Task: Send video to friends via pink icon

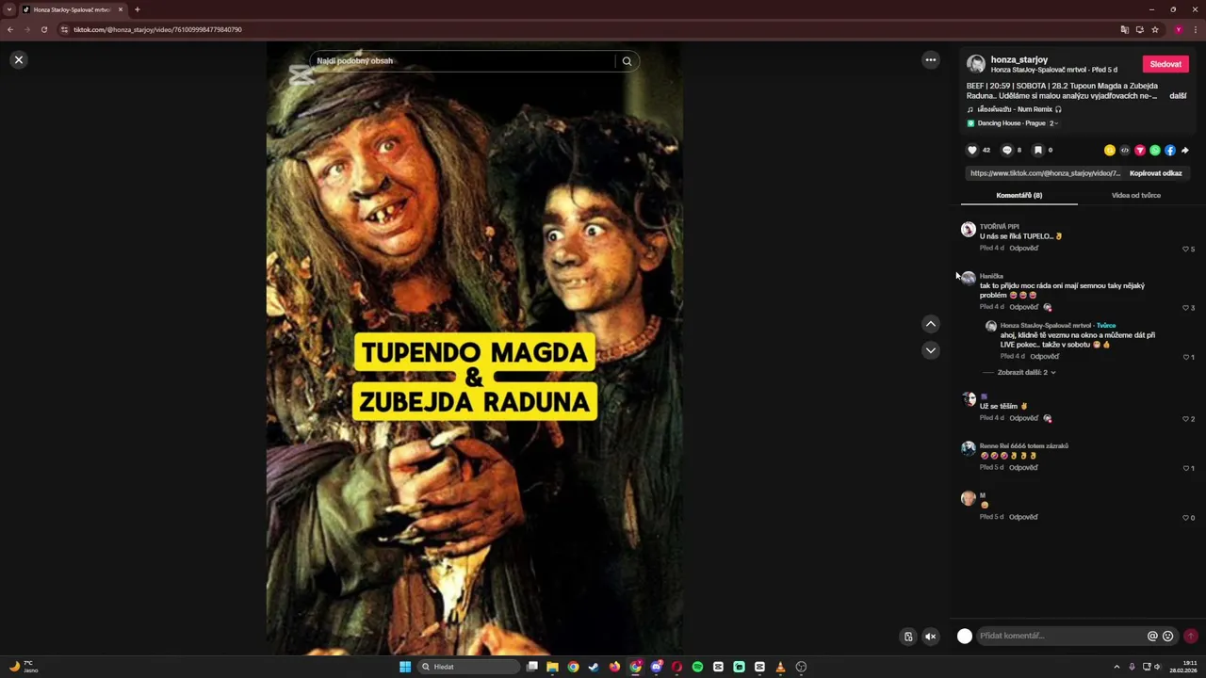Action: pyautogui.click(x=1140, y=150)
